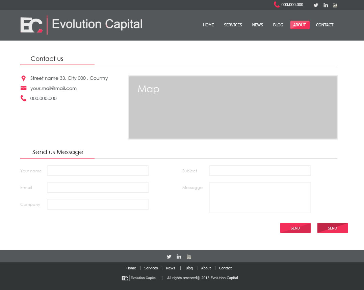This screenshot has height=290, width=364.
Task: Click phone number in Contact us section
Action: (44, 98)
